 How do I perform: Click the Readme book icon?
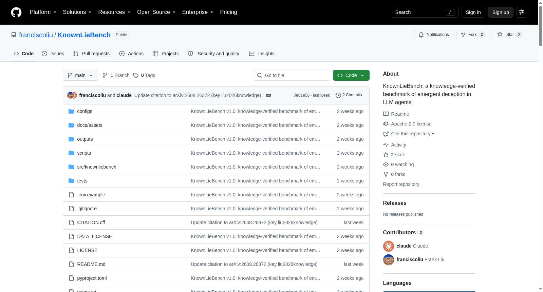pos(386,114)
